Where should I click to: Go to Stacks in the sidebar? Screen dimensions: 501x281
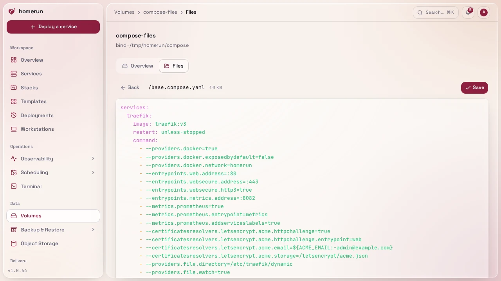coord(53,88)
